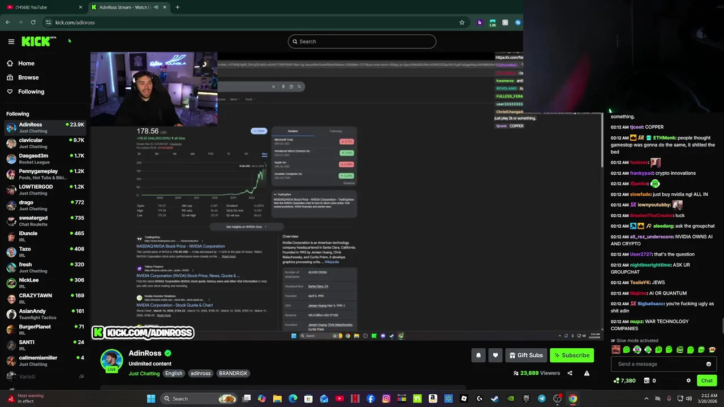The width and height of the screenshot is (724, 407).
Task: Open NickLee channel in the sidebar
Action: coord(45,283)
